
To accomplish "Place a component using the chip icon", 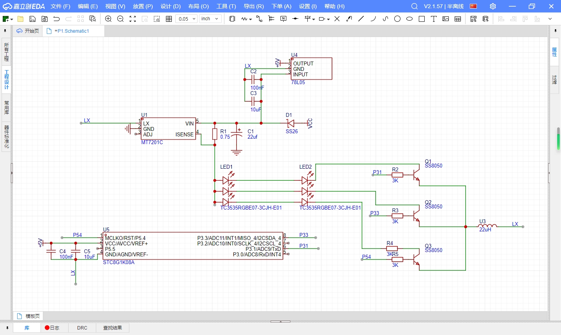I will click(232, 19).
